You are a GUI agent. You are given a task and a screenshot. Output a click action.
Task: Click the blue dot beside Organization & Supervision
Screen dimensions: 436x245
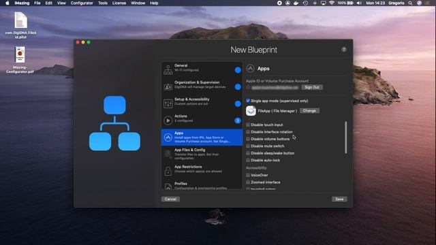coord(238,87)
